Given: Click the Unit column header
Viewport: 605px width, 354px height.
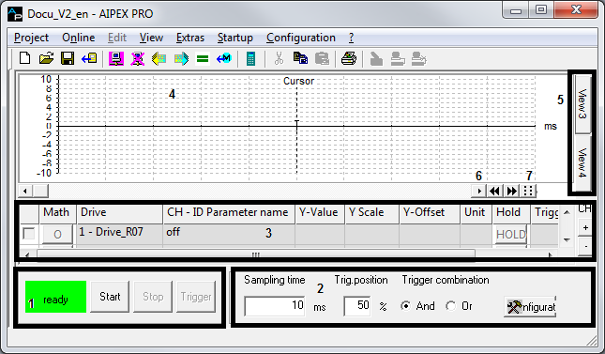Looking at the screenshot, I should click(476, 212).
